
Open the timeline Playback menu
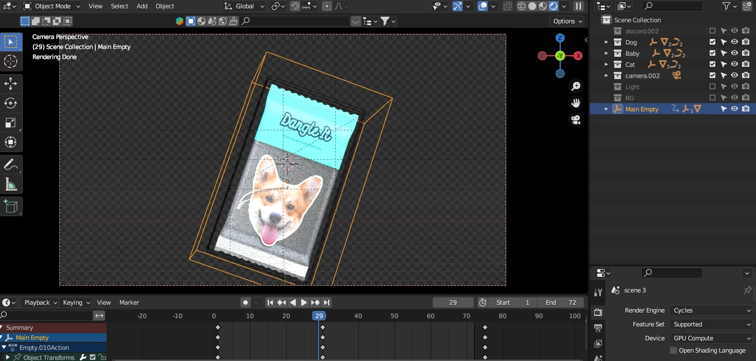pyautogui.click(x=40, y=303)
